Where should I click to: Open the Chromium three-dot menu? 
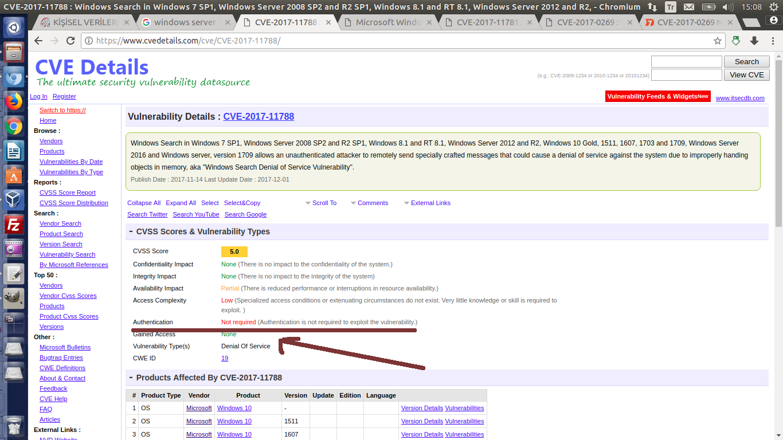point(772,41)
